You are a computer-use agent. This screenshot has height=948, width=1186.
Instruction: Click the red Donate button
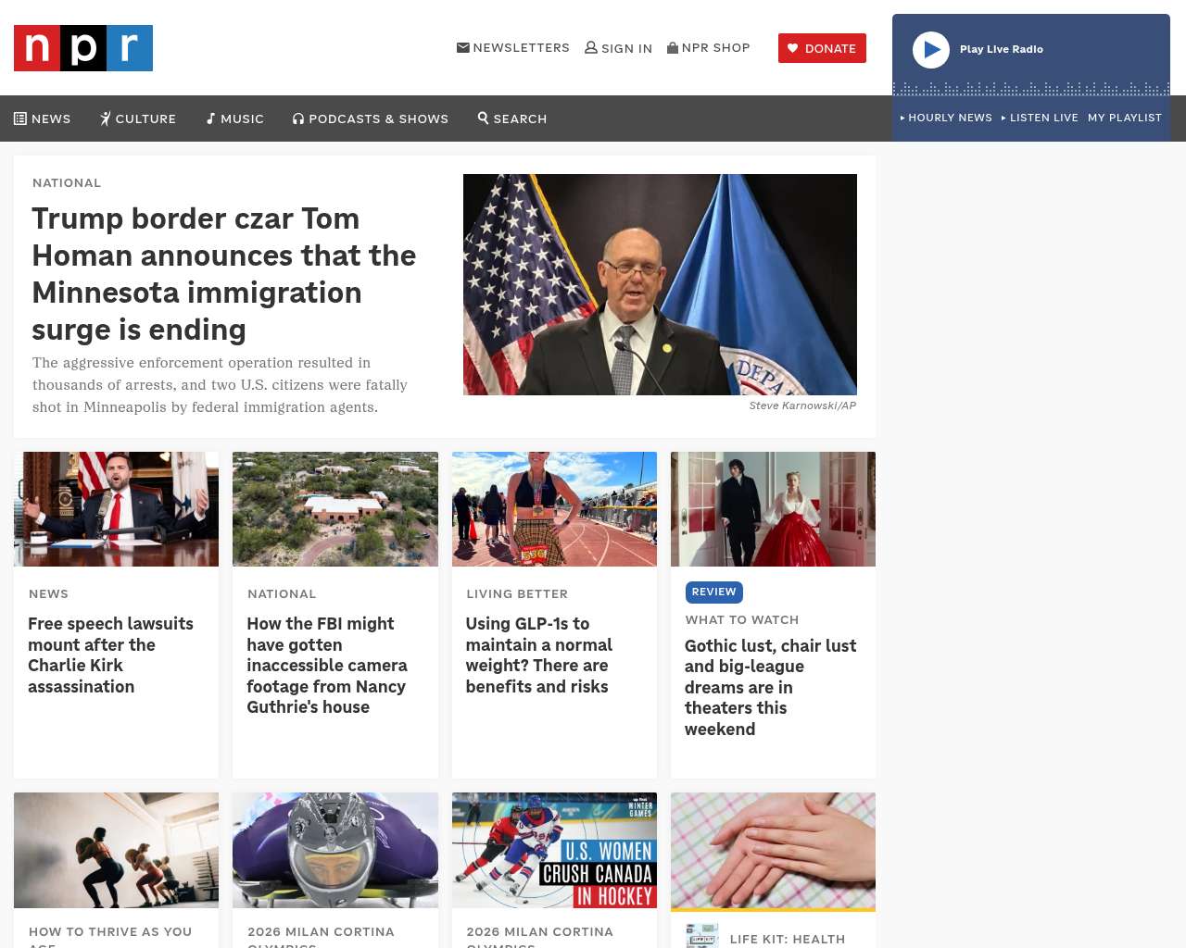click(822, 48)
